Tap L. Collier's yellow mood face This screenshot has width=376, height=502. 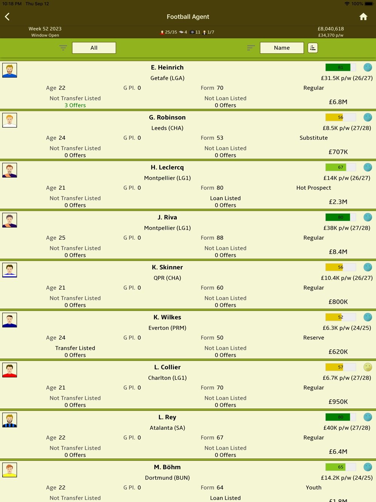[368, 367]
